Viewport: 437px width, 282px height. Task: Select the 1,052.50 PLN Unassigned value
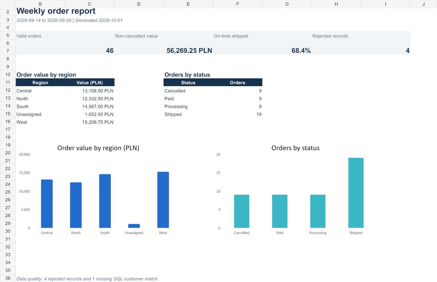[x=99, y=114]
